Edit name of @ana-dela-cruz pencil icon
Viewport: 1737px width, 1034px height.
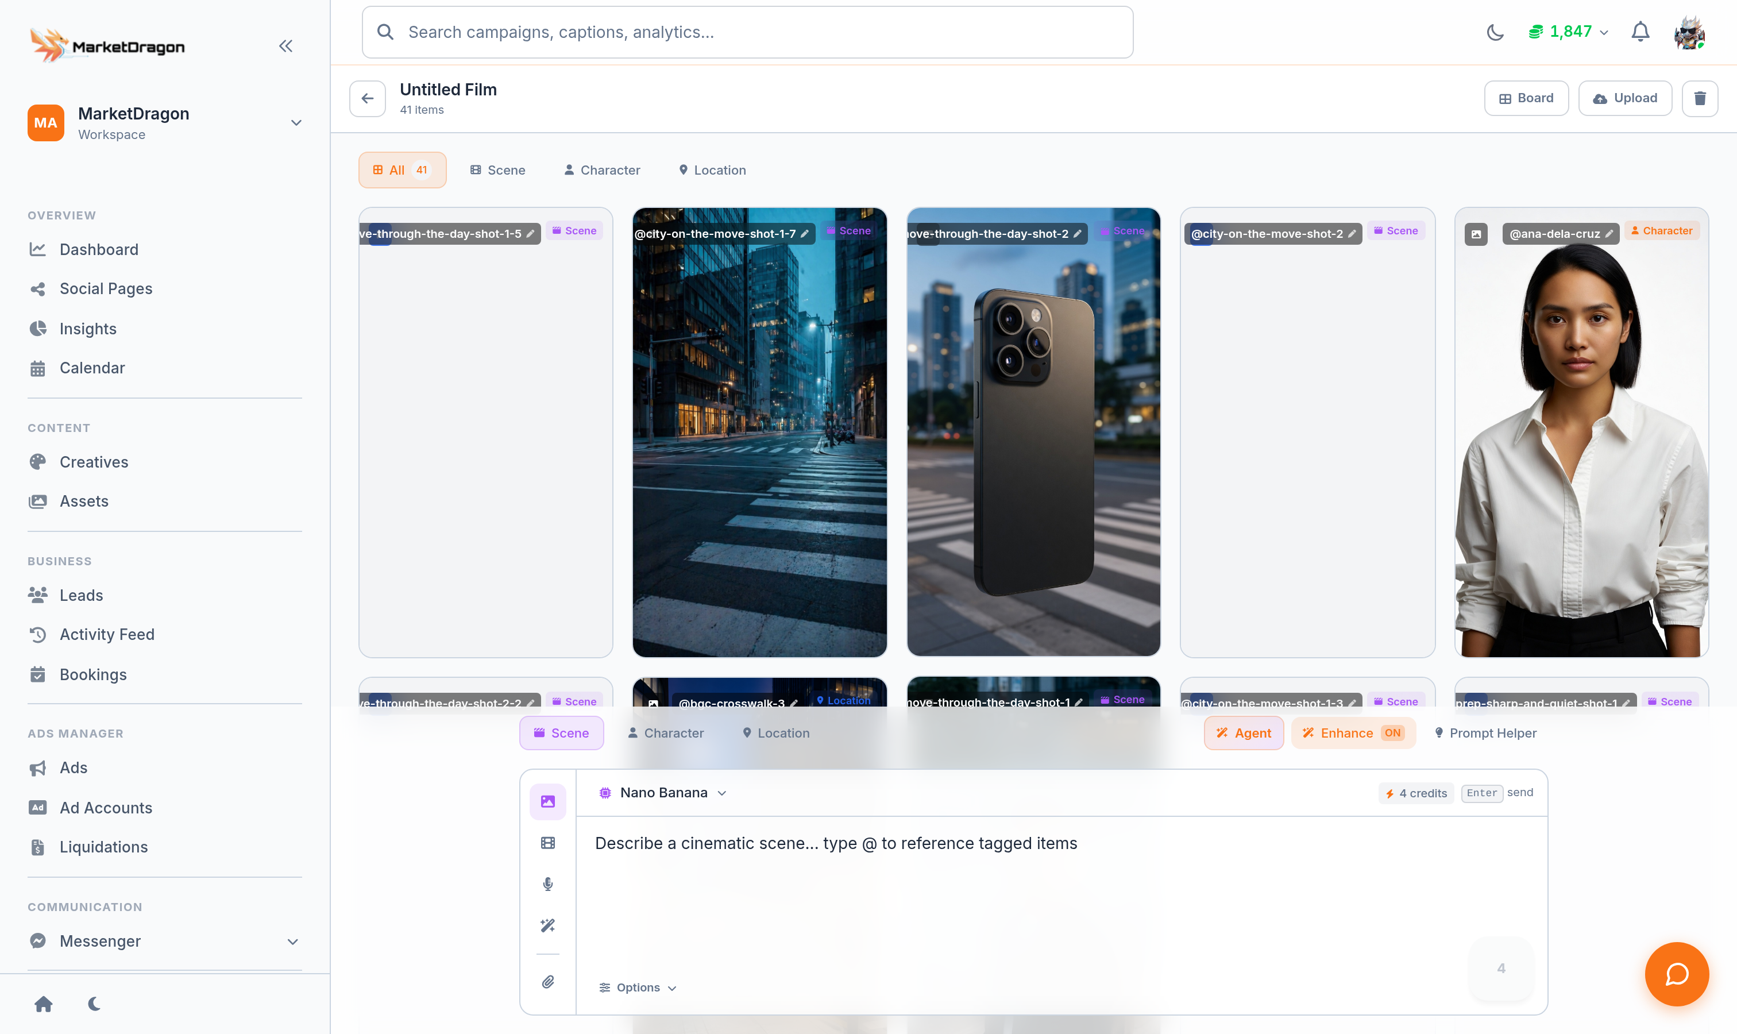(x=1609, y=234)
